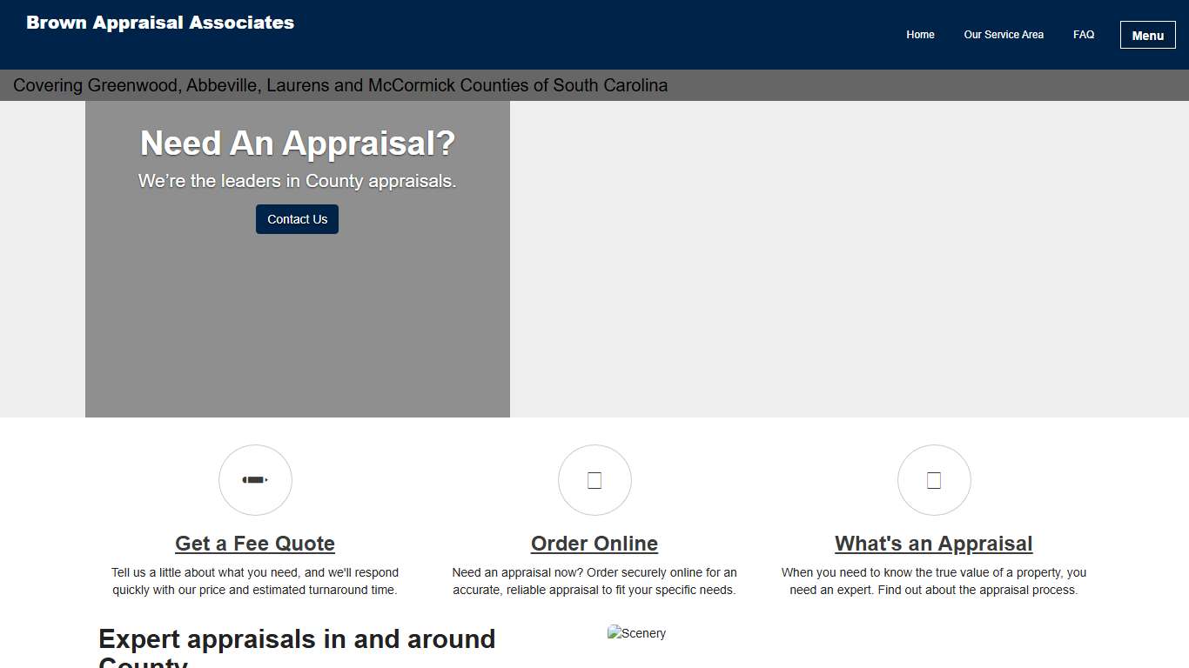Screen dimensions: 1189x668
Task: Click the appraisal info icon on the right
Action: [x=934, y=479]
